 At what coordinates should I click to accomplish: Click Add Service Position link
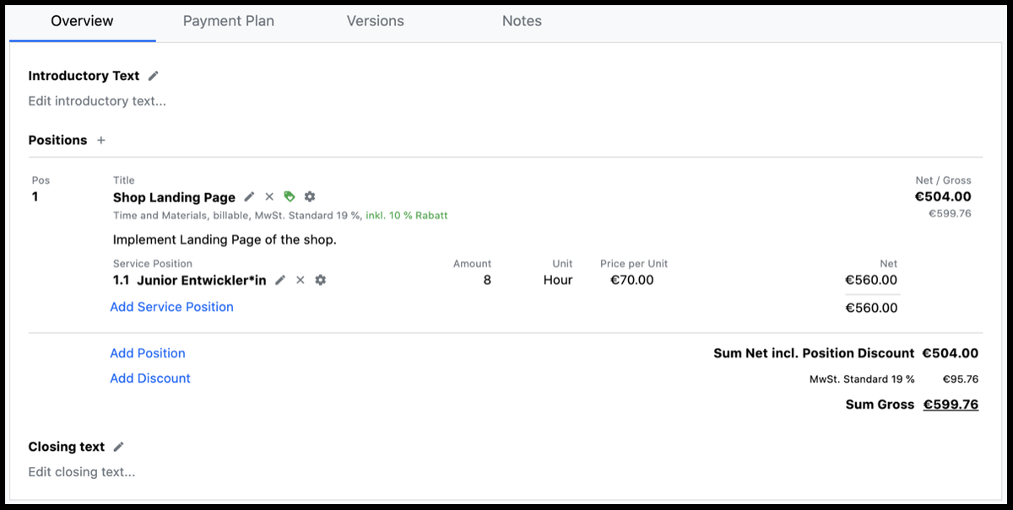(x=172, y=307)
